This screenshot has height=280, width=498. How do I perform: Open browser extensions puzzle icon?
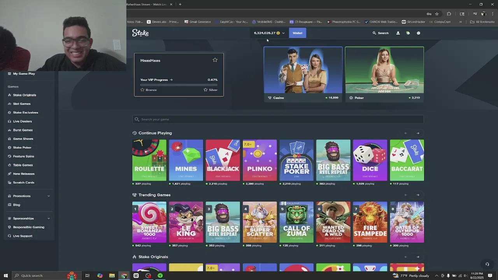(x=449, y=14)
